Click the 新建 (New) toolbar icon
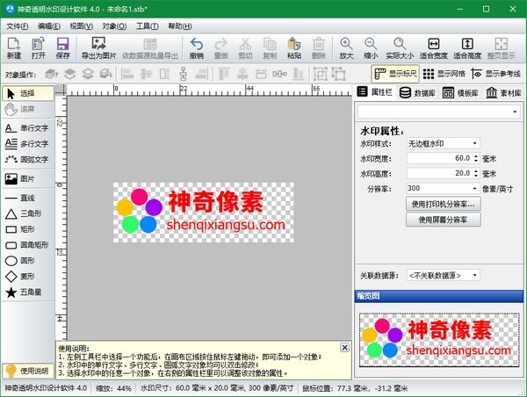Viewport: 527px width, 397px height. [14, 47]
